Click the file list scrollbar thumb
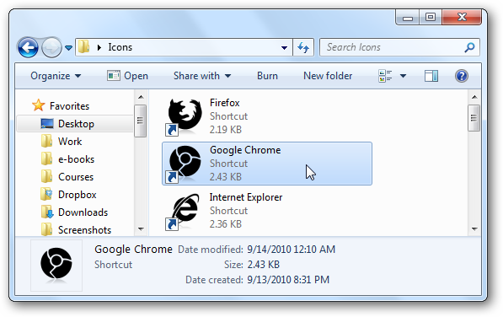The height and width of the screenshot is (317, 503). (474, 118)
